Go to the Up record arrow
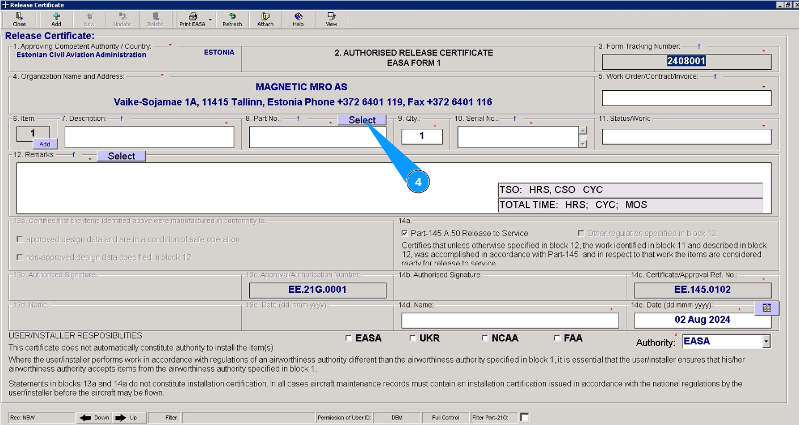 click(129, 418)
